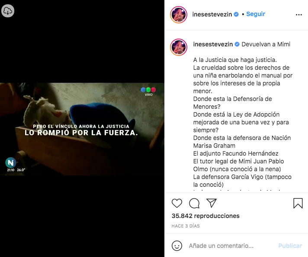This screenshot has height=257, width=308.
Task: Follow the account using Seguir
Action: click(256, 14)
